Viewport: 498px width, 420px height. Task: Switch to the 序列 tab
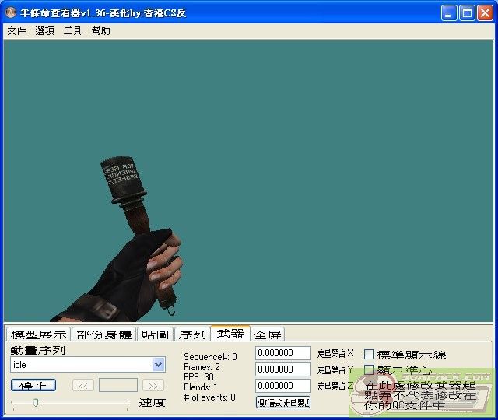pyautogui.click(x=192, y=334)
